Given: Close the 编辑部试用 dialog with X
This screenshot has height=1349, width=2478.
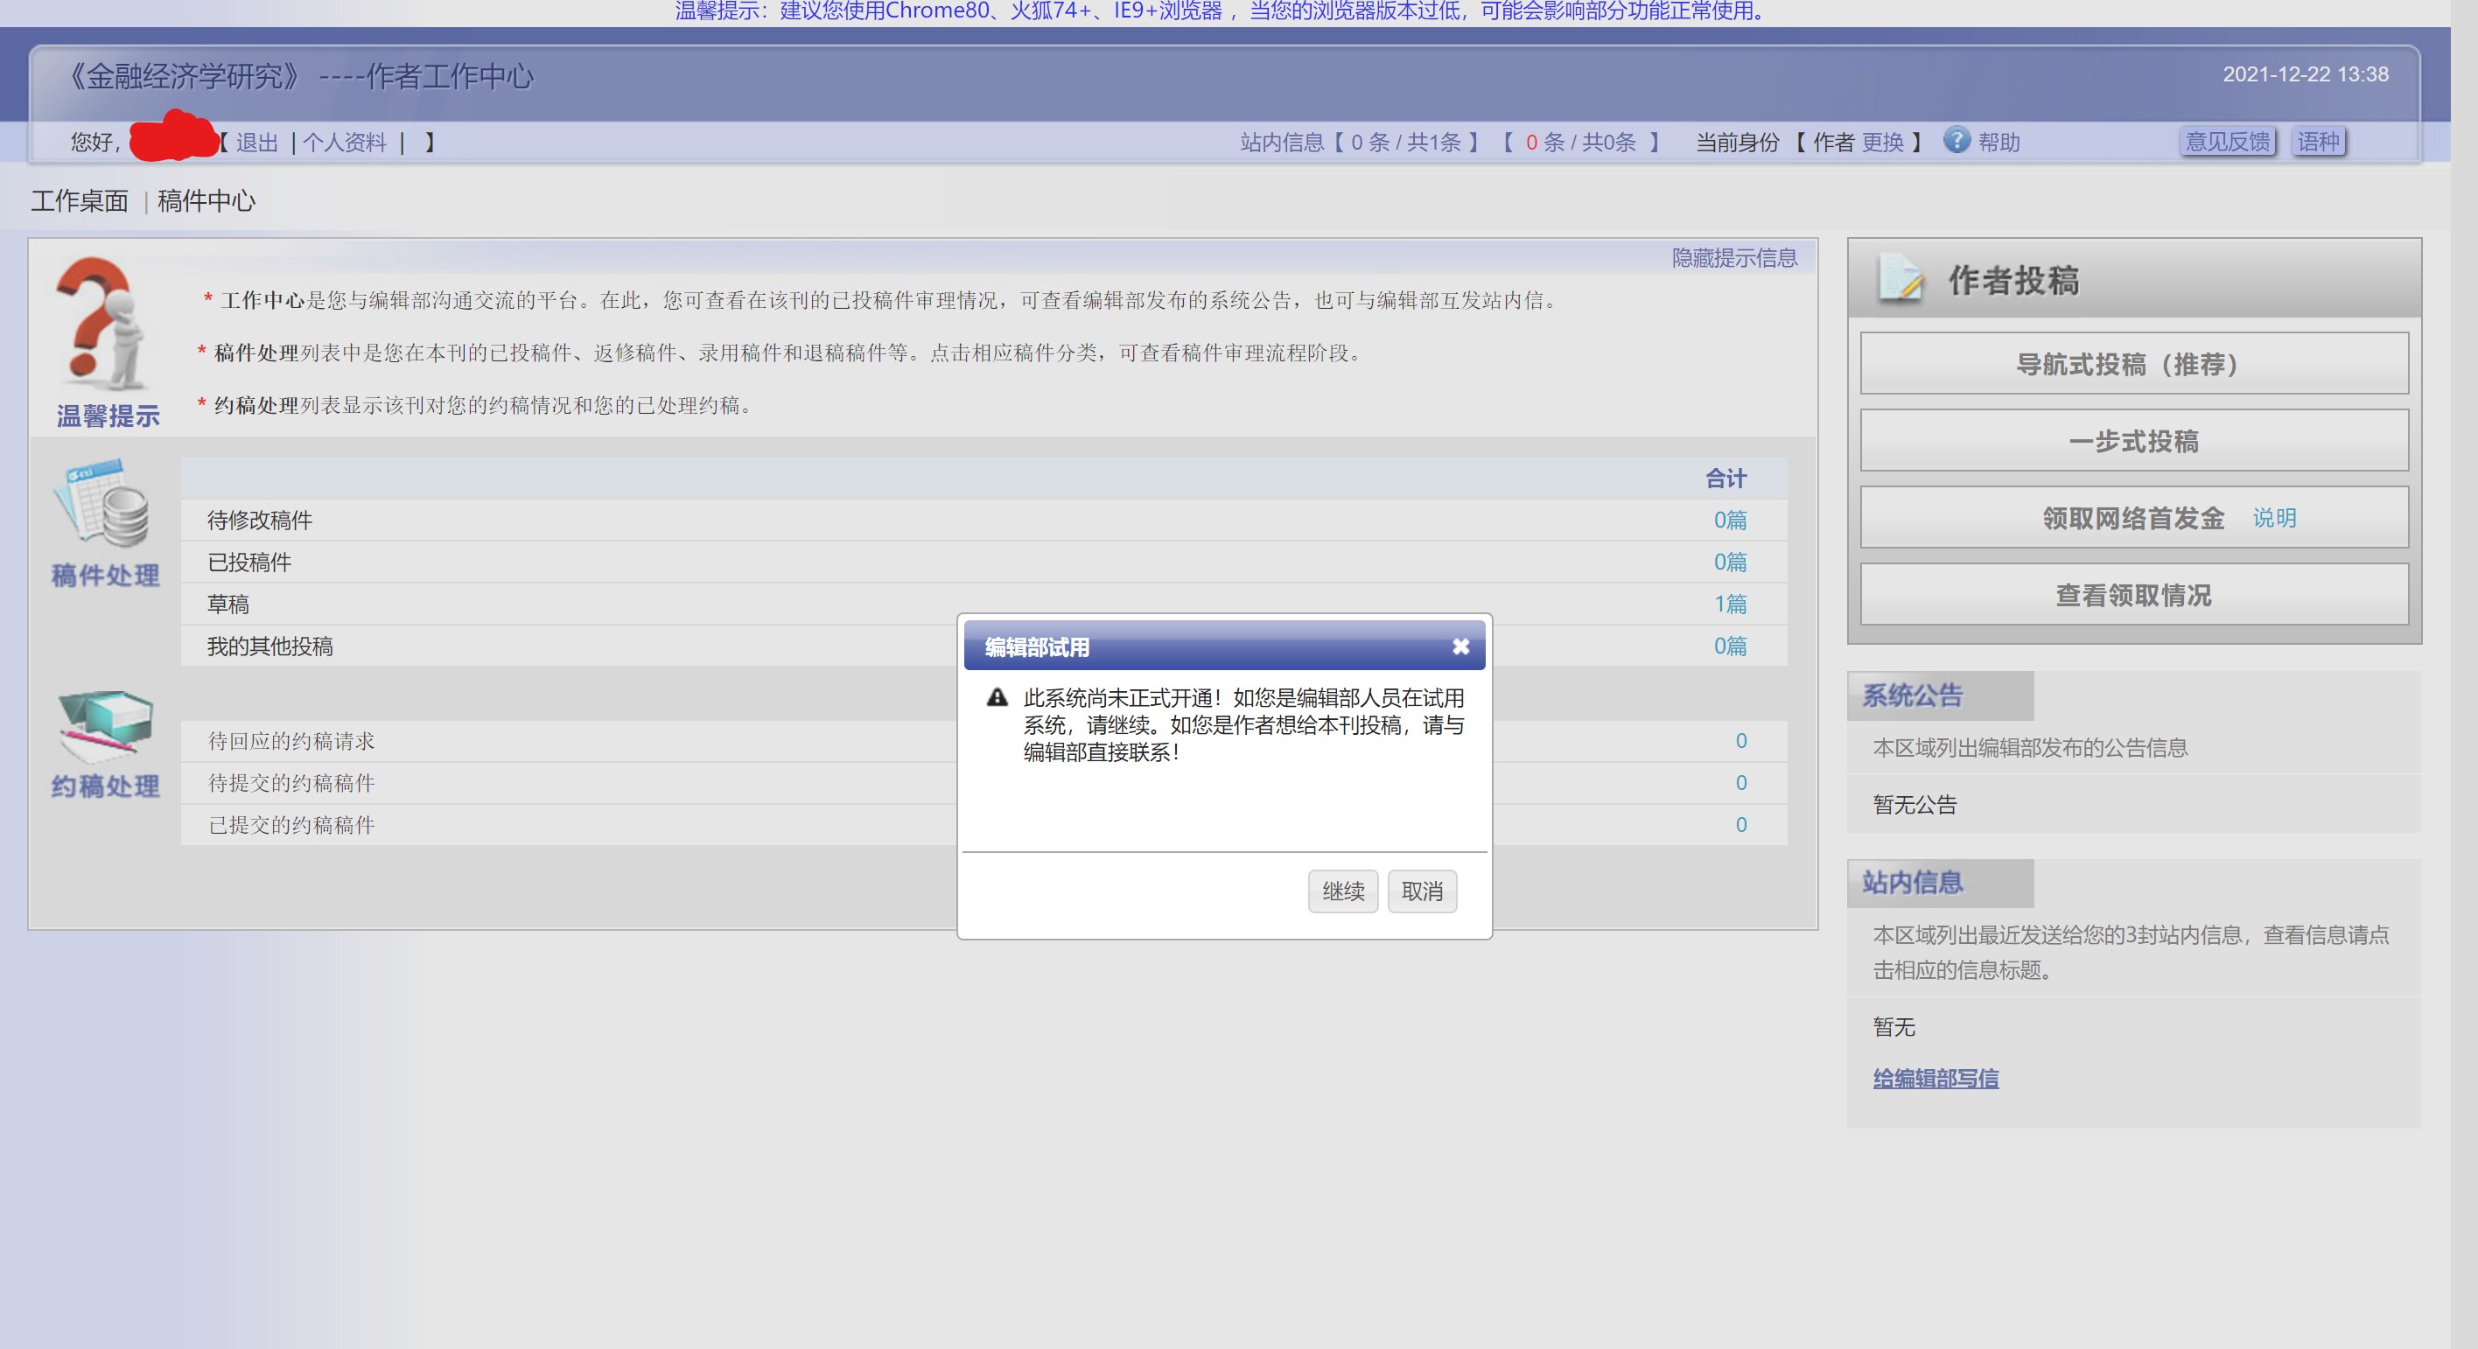Looking at the screenshot, I should (1460, 647).
